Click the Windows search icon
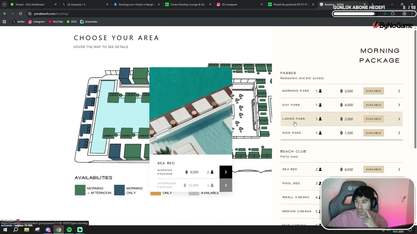Image resolution: width=417 pixels, height=234 pixels. [x=16, y=230]
